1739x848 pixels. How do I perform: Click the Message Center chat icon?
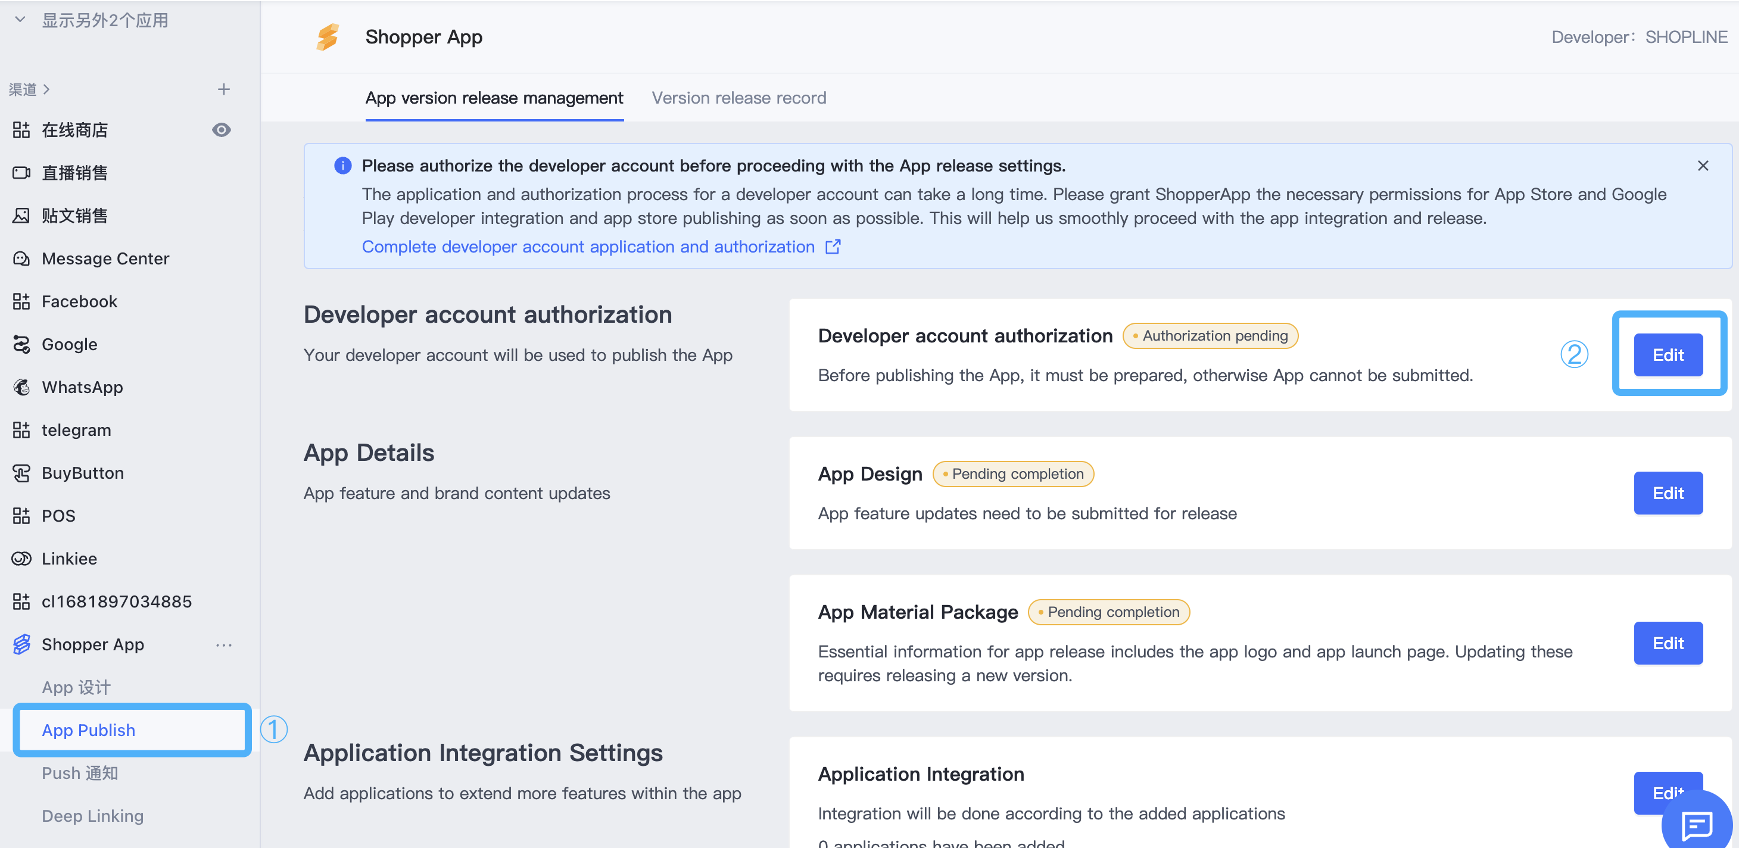click(21, 258)
